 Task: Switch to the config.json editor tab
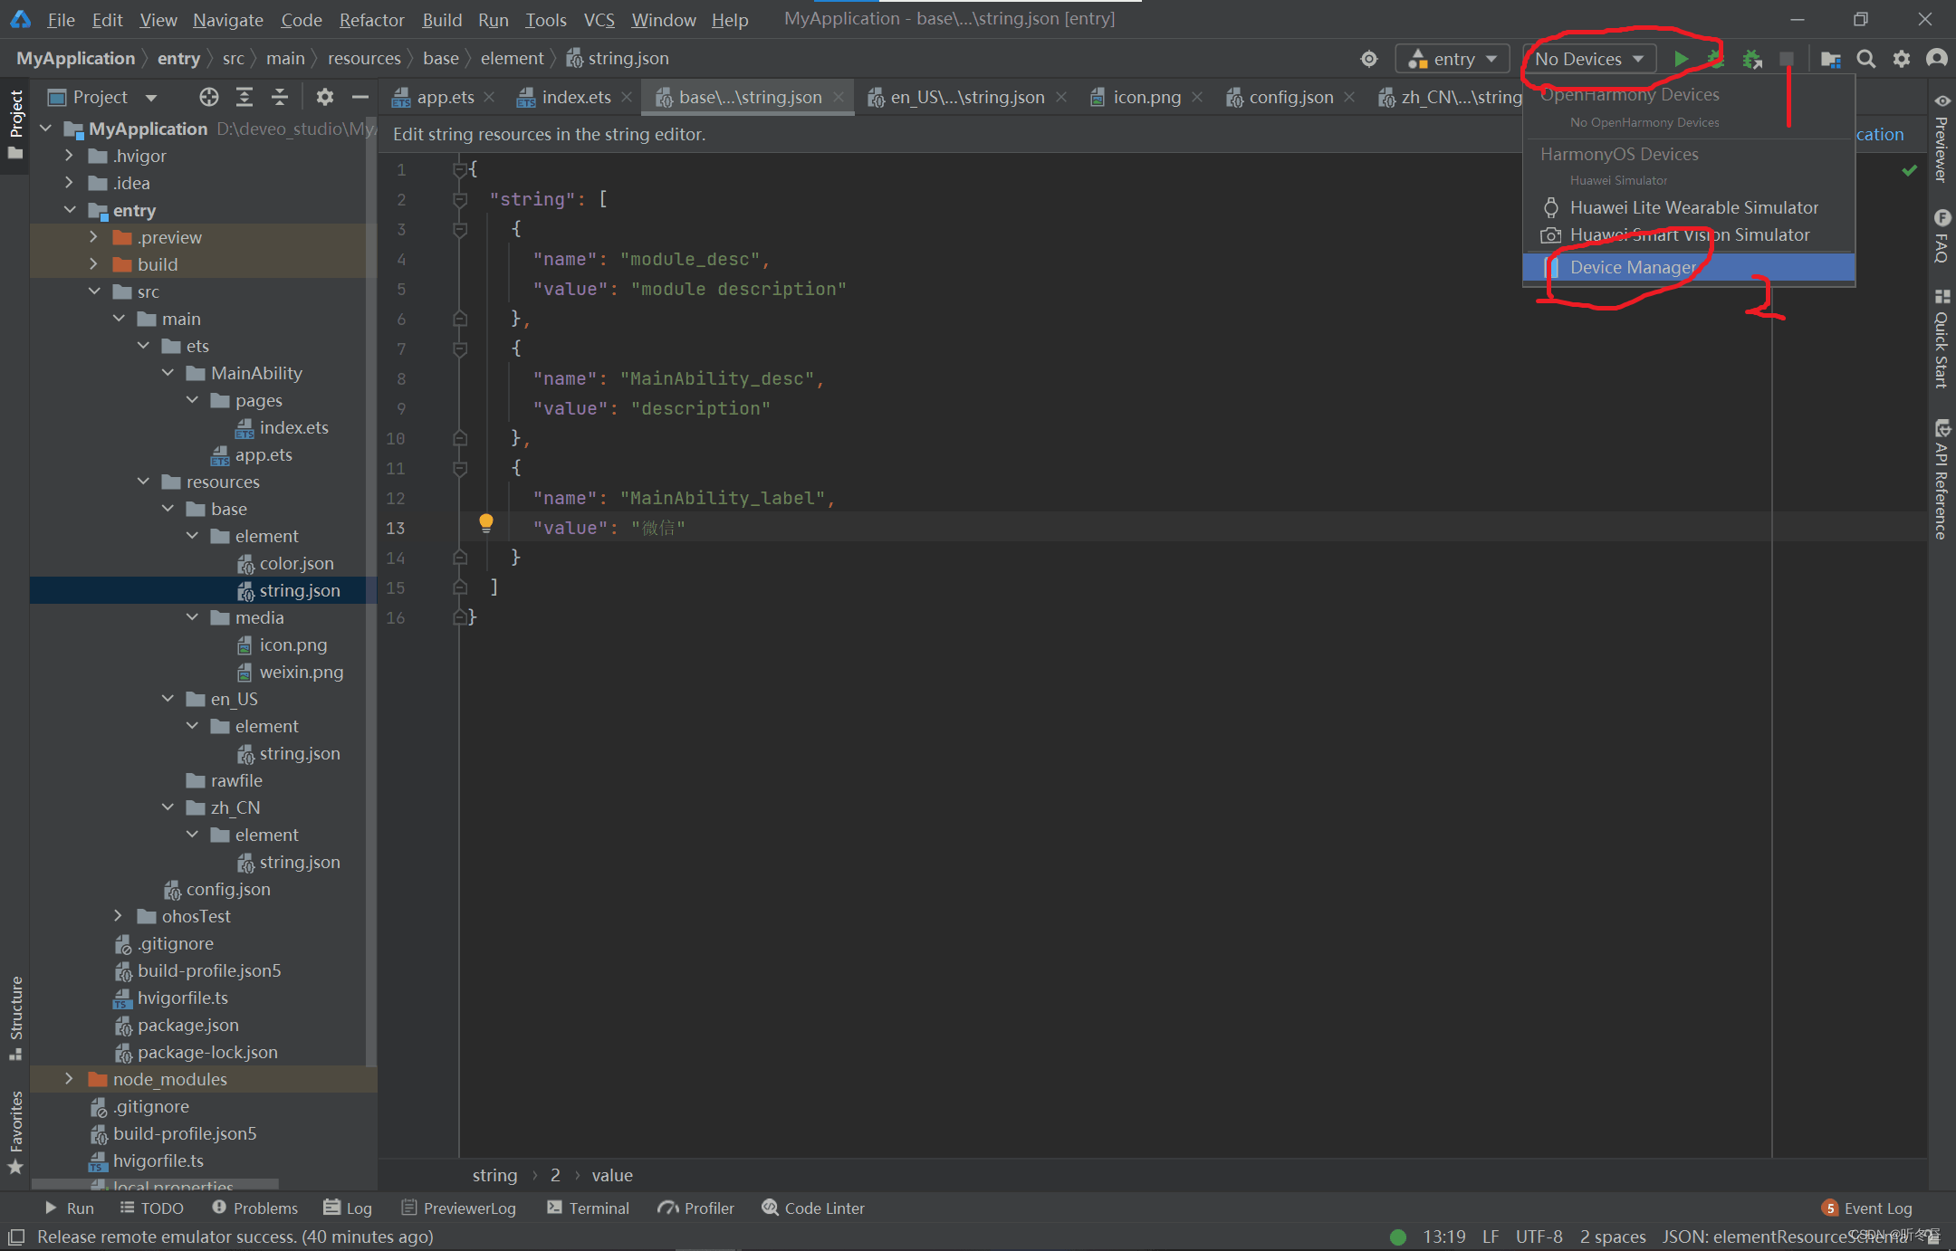pyautogui.click(x=1290, y=97)
